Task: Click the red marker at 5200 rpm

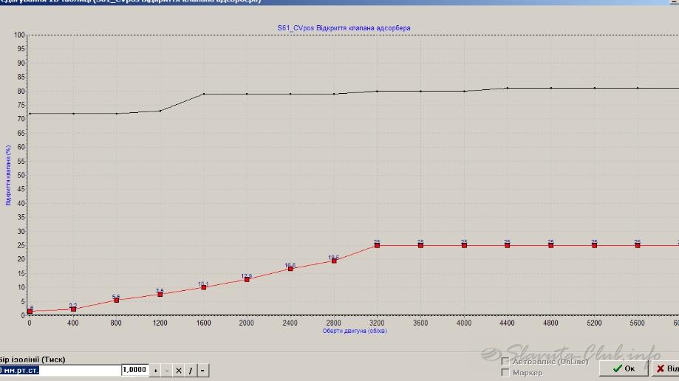Action: (x=594, y=245)
